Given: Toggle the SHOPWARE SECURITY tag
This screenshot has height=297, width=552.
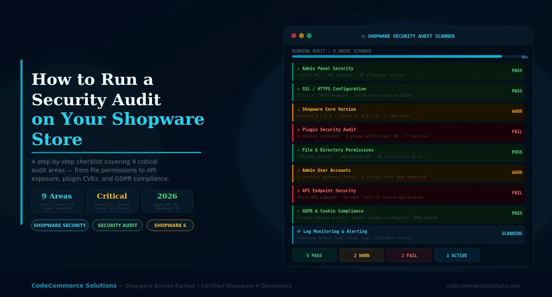Looking at the screenshot, I should [x=60, y=225].
